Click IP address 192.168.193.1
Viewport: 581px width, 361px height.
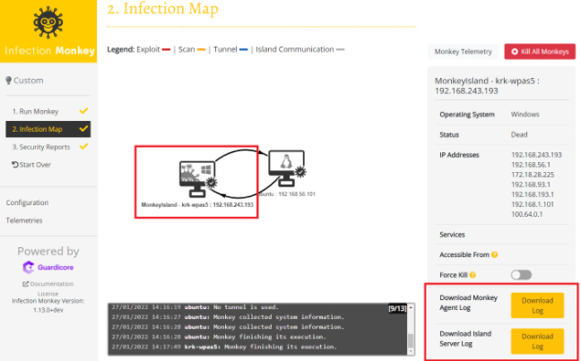(x=533, y=194)
